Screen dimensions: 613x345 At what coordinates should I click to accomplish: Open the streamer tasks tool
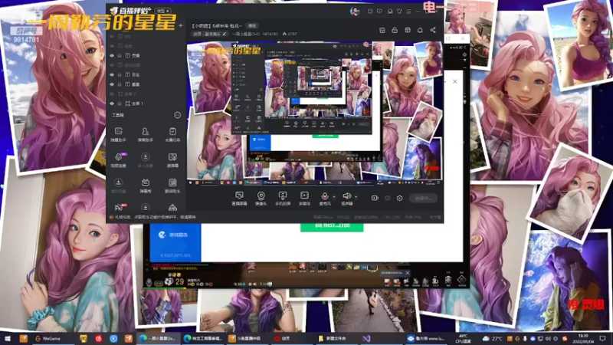tap(172, 134)
